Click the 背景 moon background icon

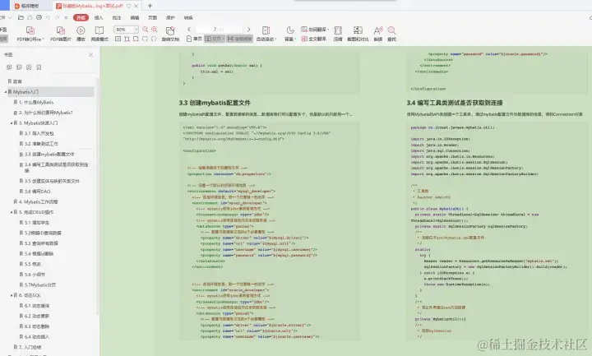point(289,30)
